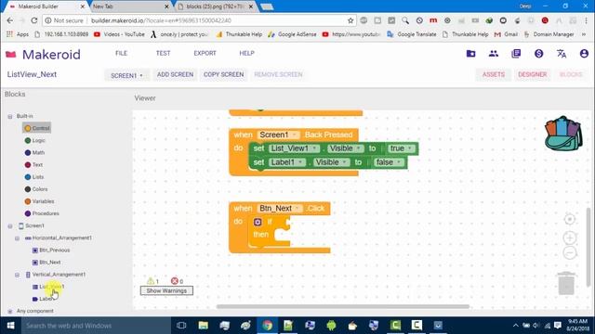Click the Show Warnings button
This screenshot has height=334, width=595.
[x=166, y=290]
